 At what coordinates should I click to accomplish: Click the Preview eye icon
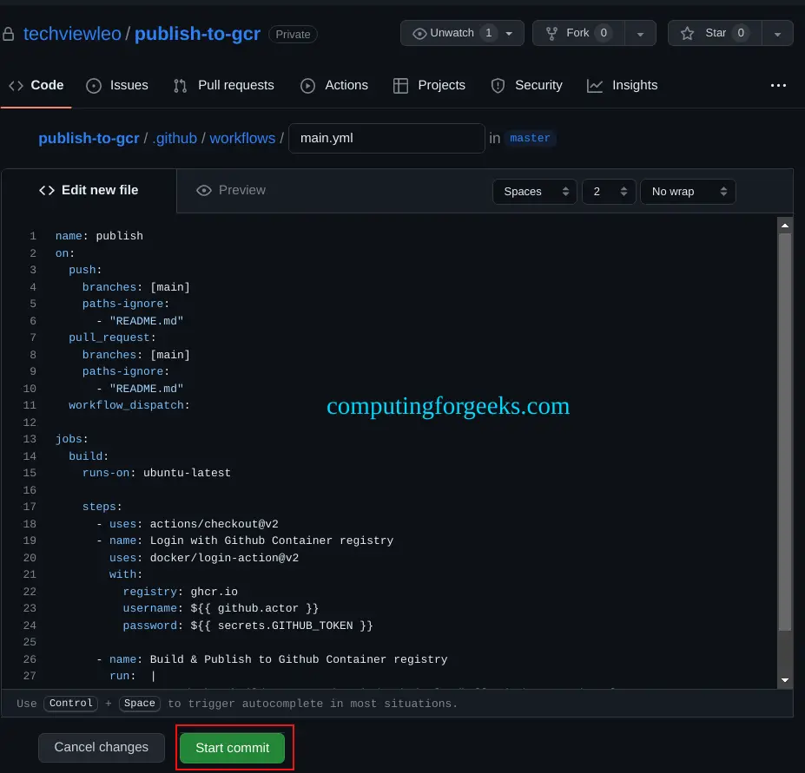[x=204, y=191]
